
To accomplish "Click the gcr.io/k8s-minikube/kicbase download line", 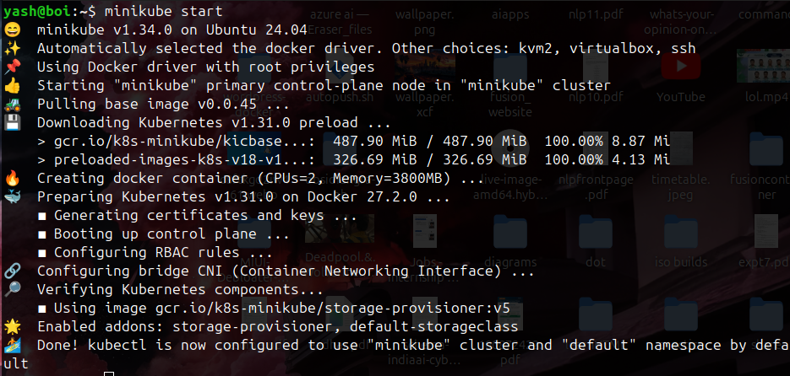I will click(184, 139).
